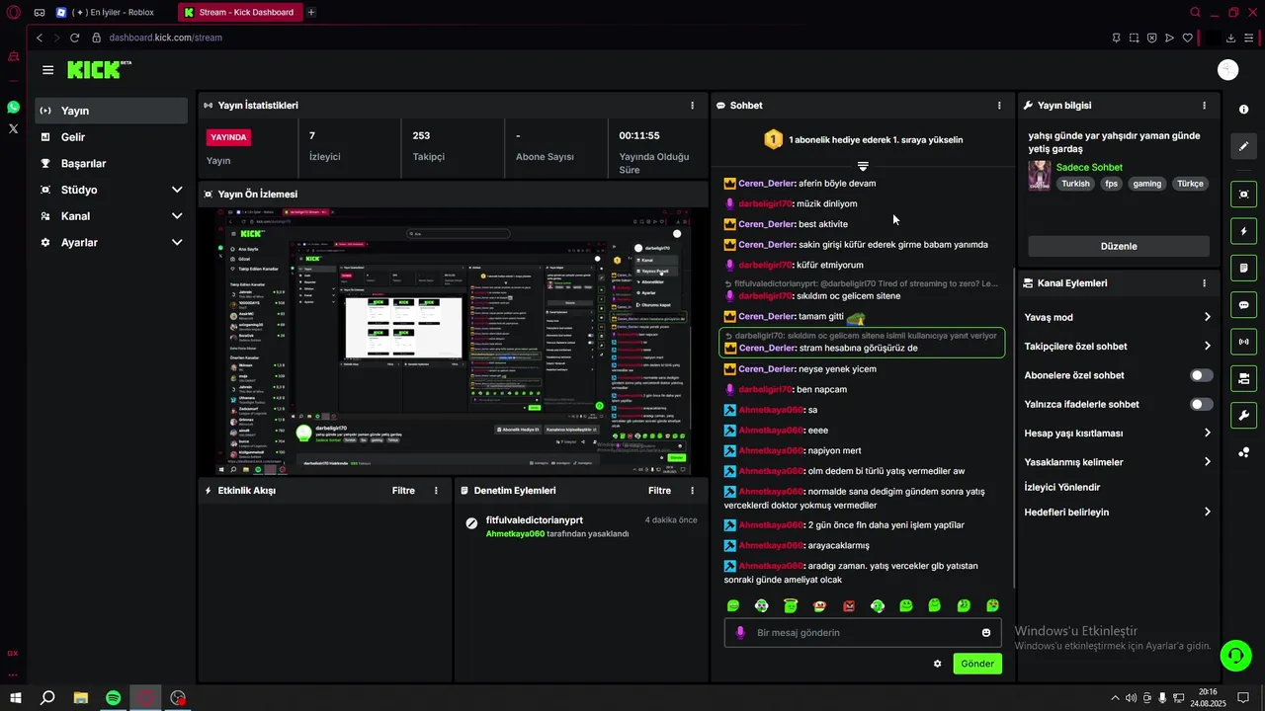Viewport: 1265px width, 711px height.
Task: Toggle the stream preview widget icon
Action: [1243, 195]
